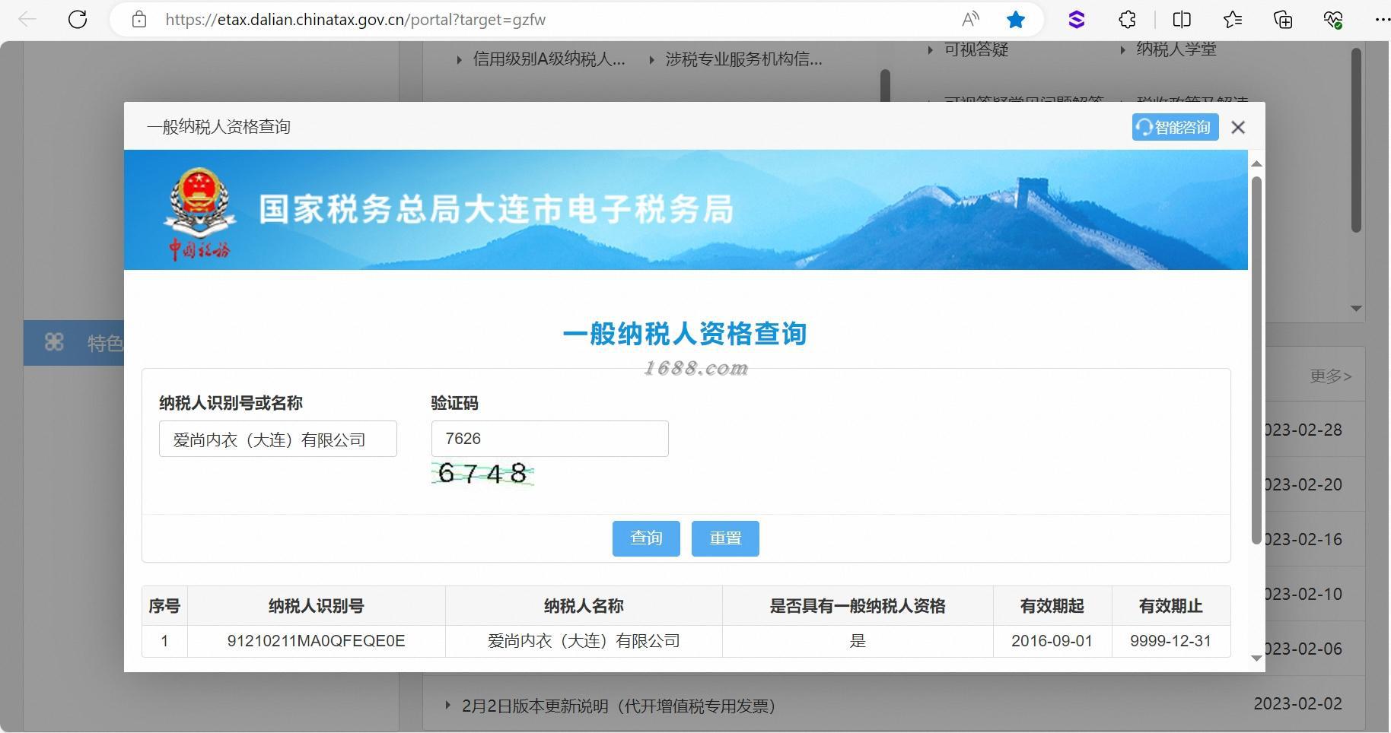The height and width of the screenshot is (733, 1391).
Task: Toggle split screen view
Action: 1182,20
